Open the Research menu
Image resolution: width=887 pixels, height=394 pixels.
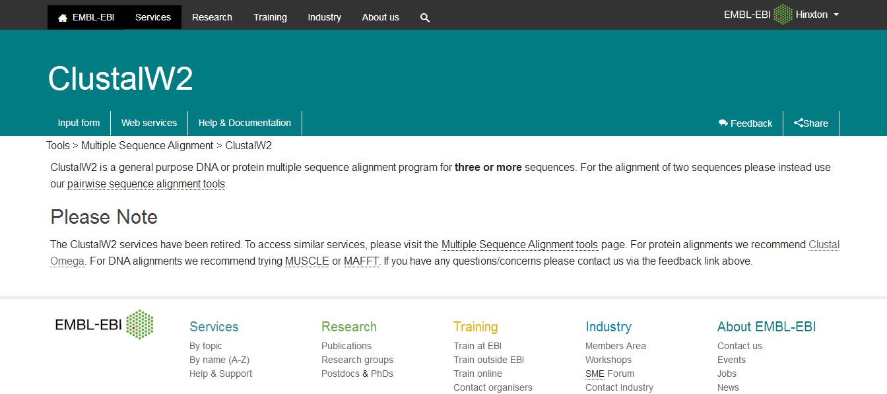212,17
